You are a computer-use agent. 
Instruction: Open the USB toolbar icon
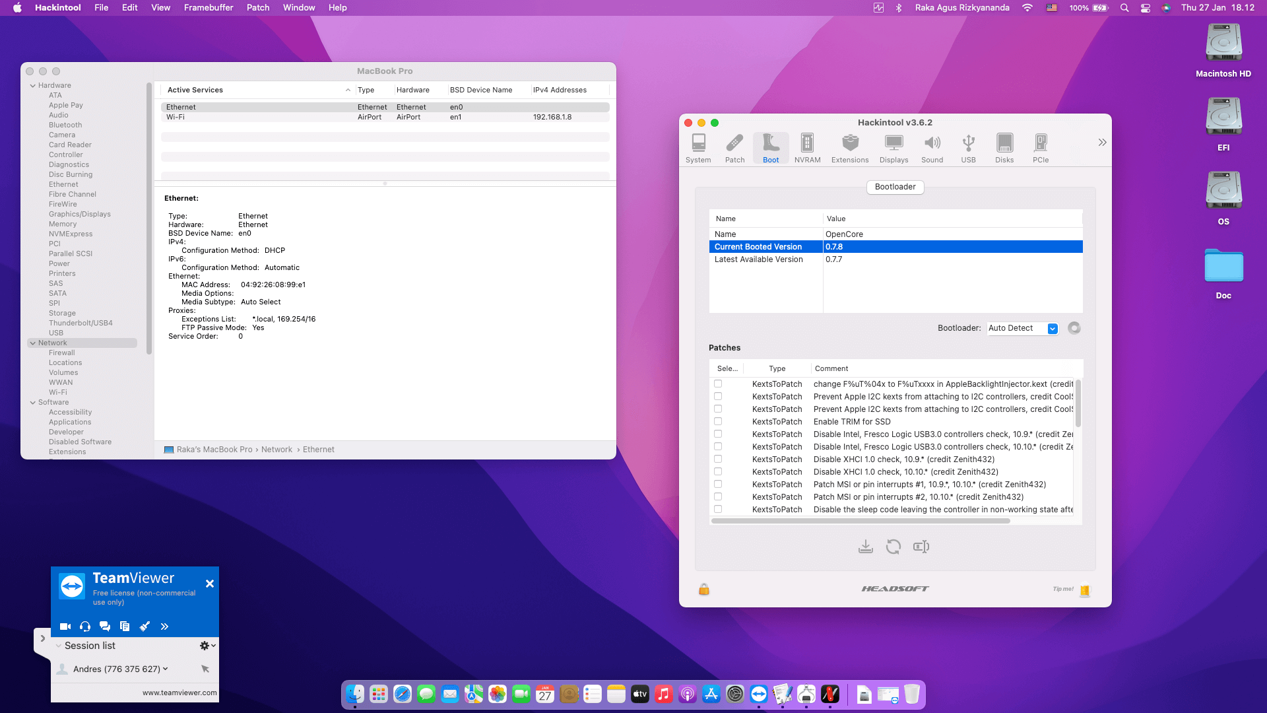(968, 148)
